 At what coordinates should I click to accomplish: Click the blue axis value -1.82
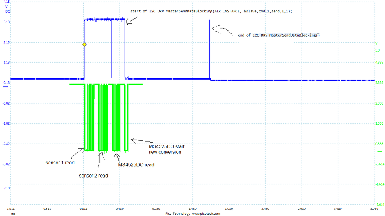6,123
